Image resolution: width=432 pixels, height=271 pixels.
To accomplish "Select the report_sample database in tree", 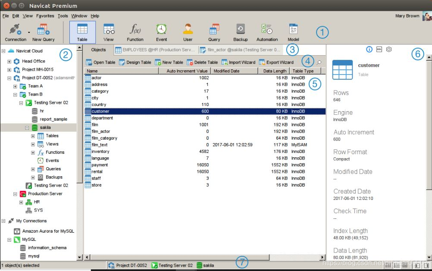I will pos(50,119).
